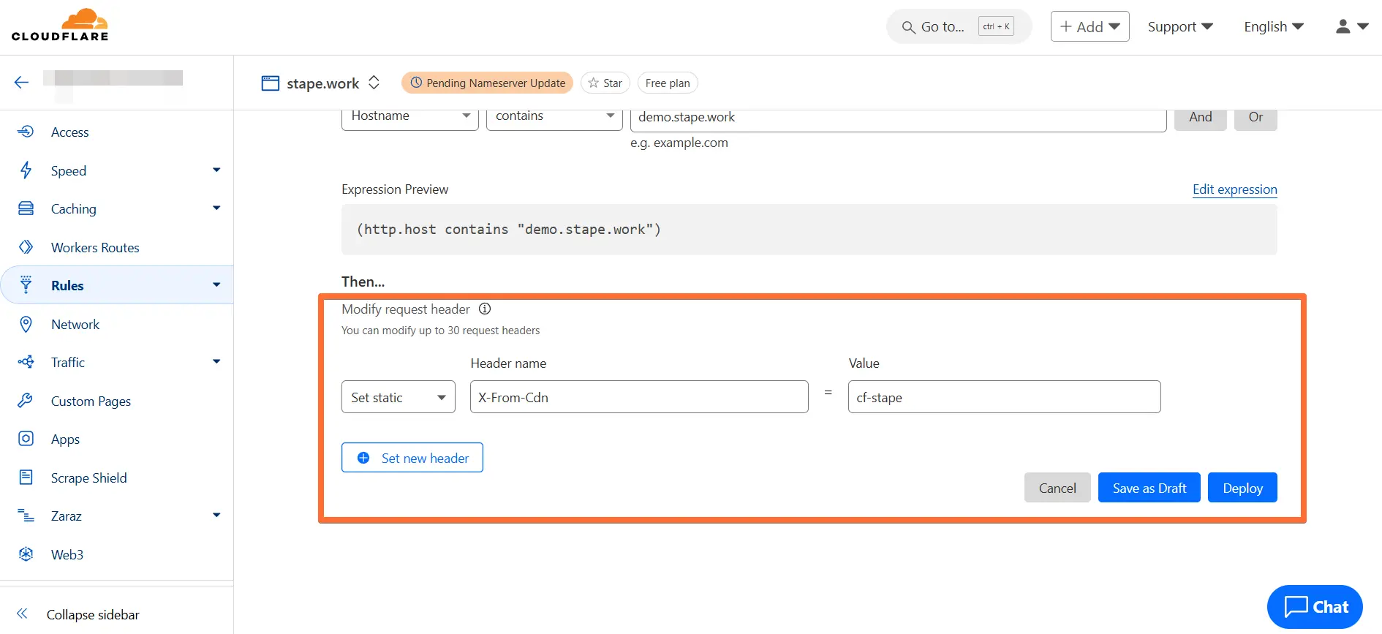
Task: Open the stape.work domain switcher
Action: coord(374,83)
